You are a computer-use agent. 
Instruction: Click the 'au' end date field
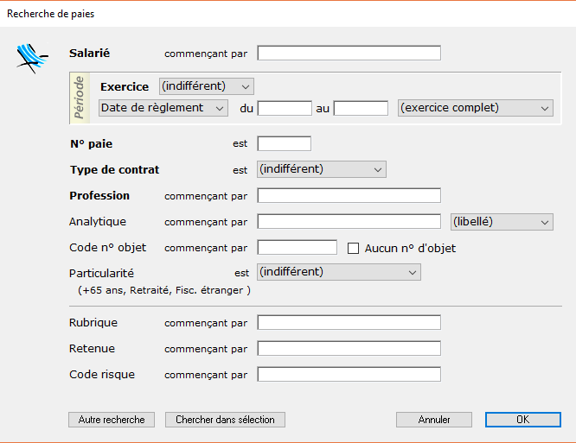tap(361, 108)
